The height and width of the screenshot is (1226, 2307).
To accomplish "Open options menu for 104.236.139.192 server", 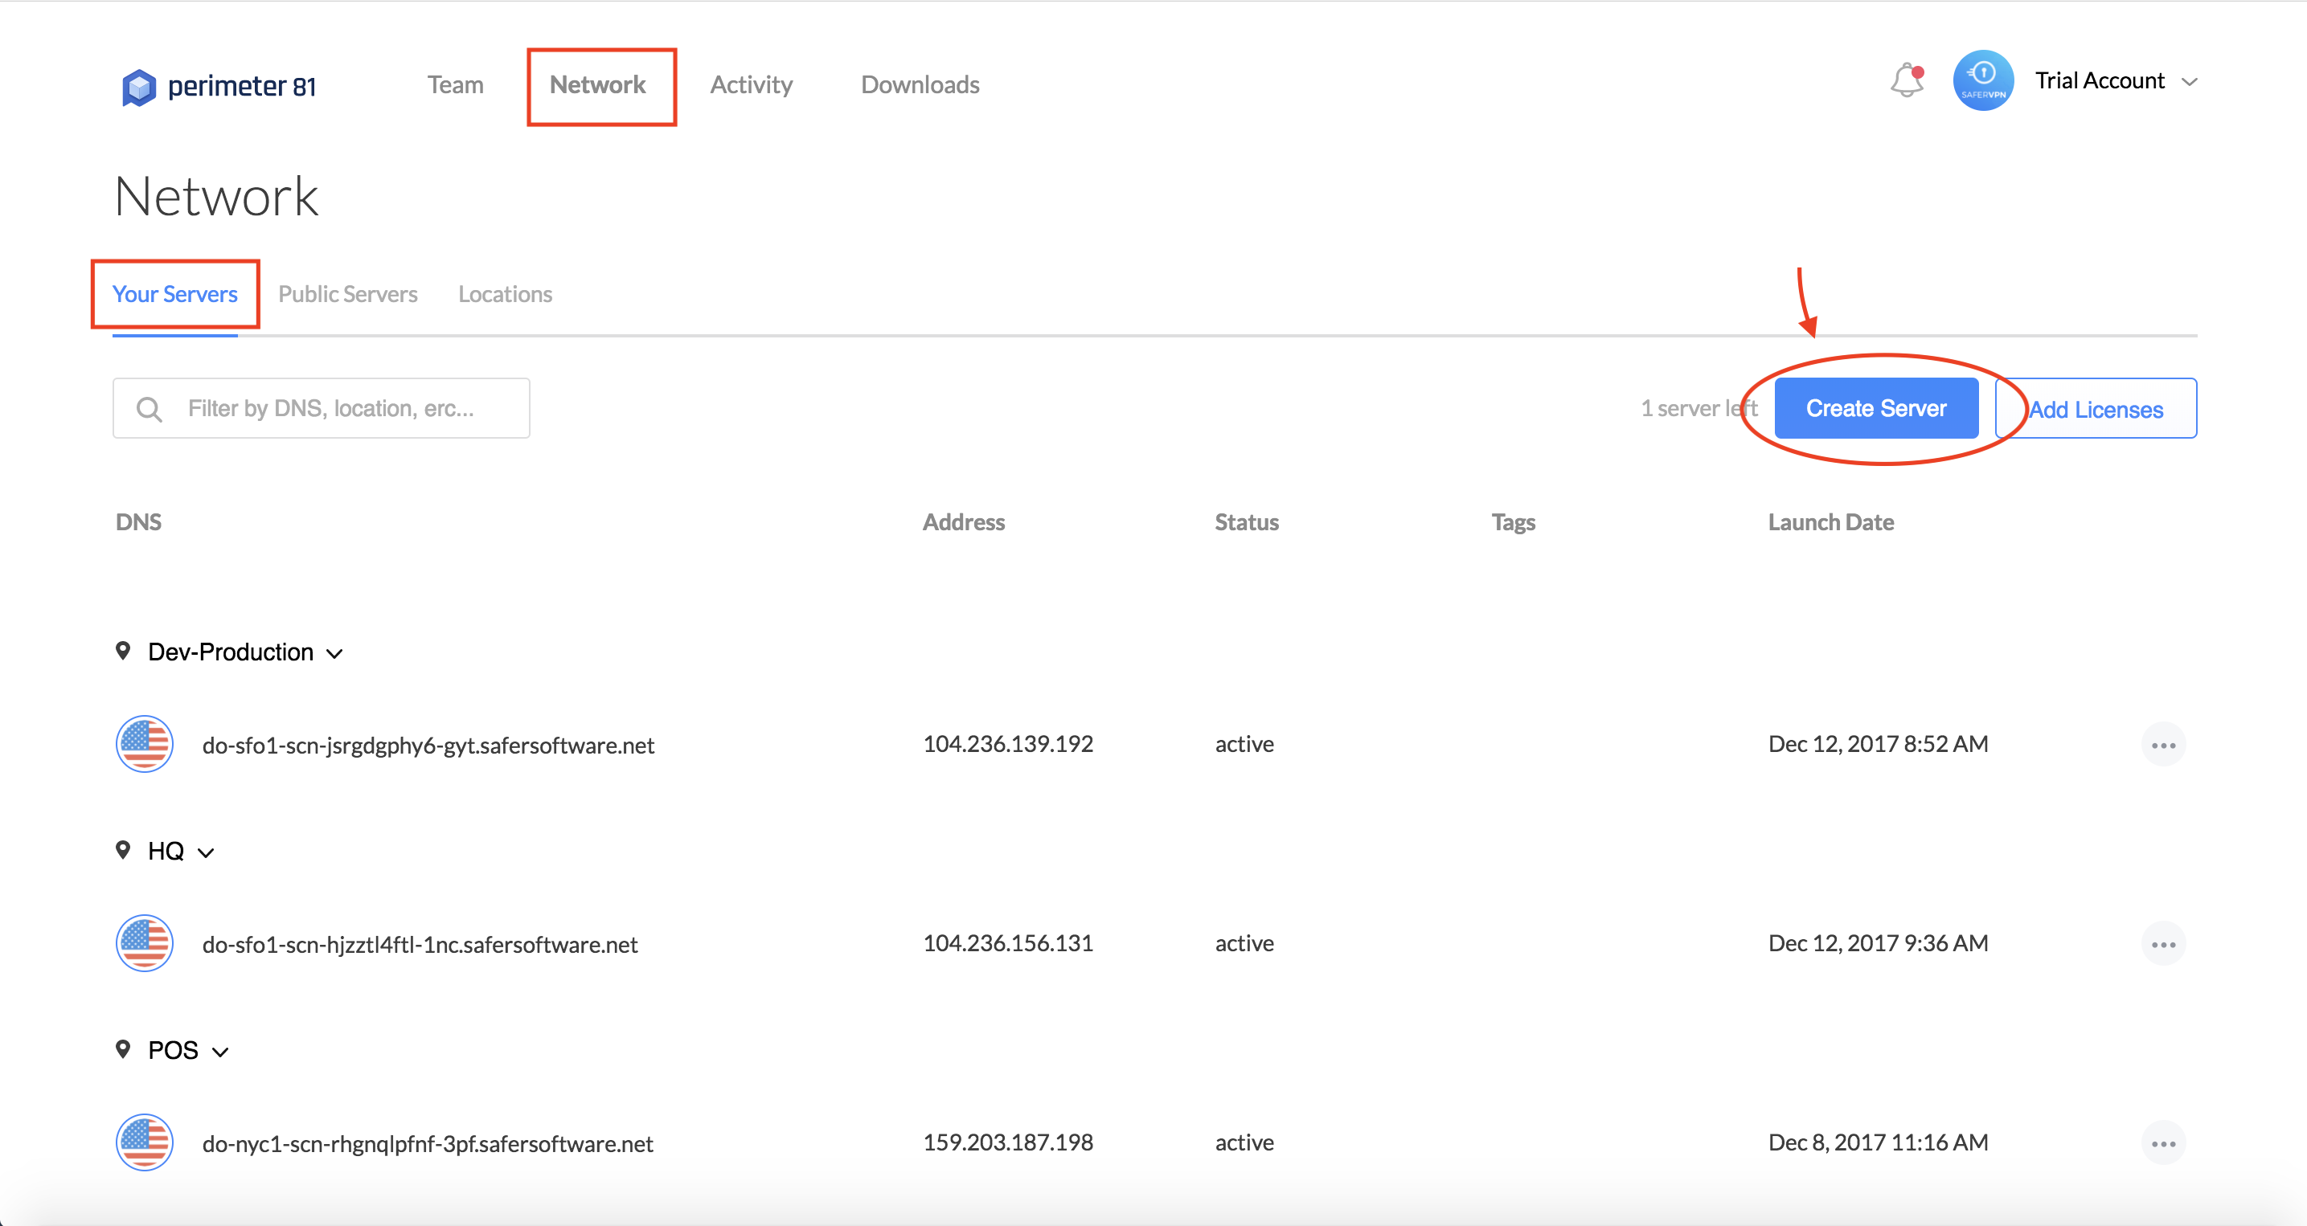I will (x=2163, y=745).
